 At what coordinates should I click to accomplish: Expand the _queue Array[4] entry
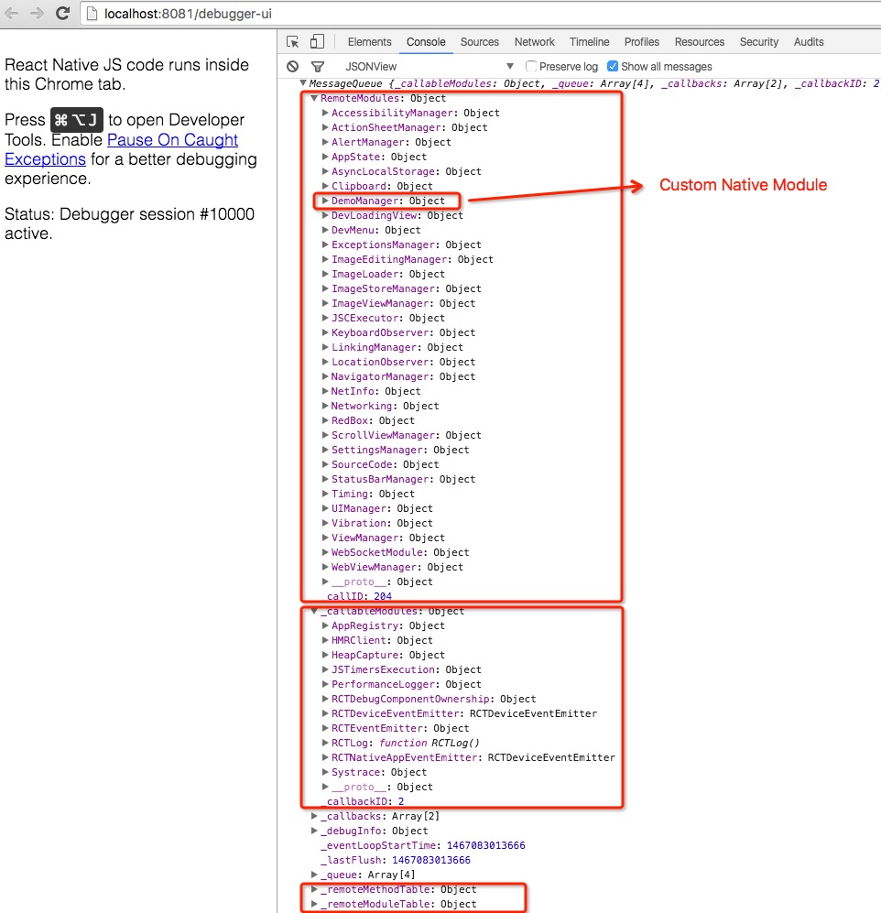tap(314, 875)
